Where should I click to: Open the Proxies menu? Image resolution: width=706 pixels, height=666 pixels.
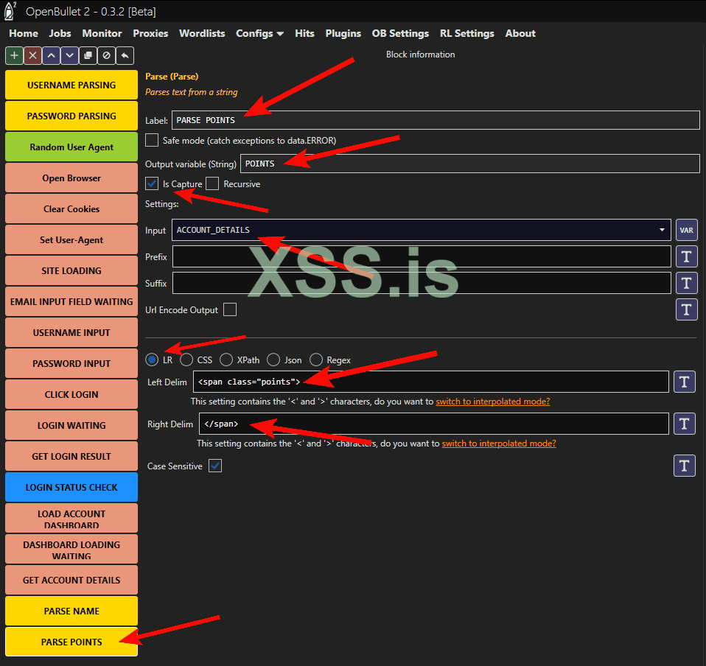click(150, 33)
